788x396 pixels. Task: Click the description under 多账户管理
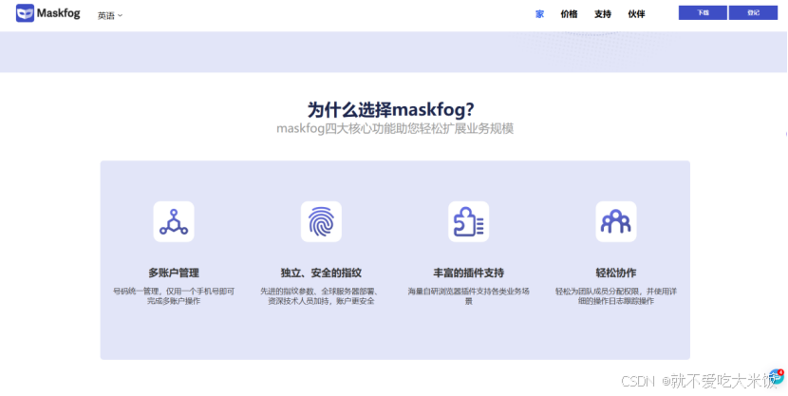click(174, 296)
